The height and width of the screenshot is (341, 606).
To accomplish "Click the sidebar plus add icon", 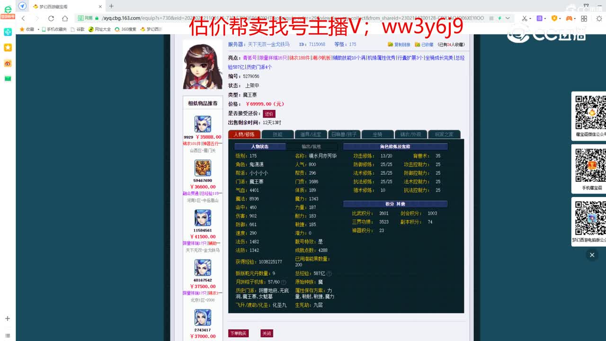I will tap(8, 319).
